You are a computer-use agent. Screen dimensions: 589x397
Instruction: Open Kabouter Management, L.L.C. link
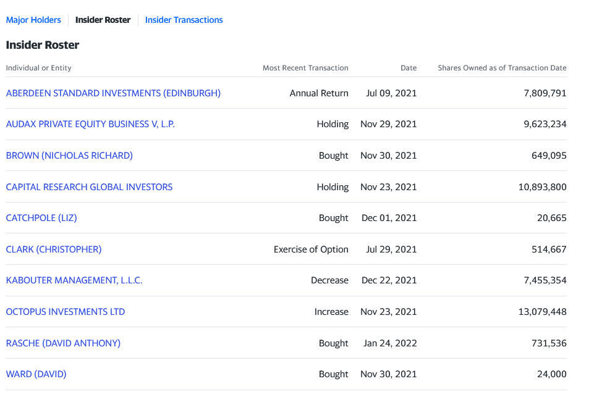74,280
